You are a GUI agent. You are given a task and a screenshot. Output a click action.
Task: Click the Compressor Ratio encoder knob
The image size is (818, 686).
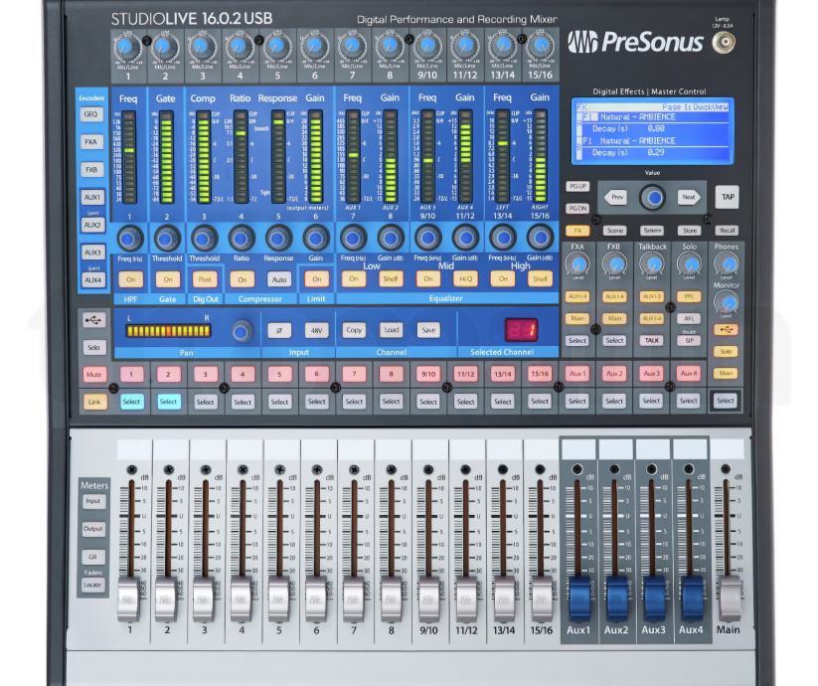click(x=242, y=239)
